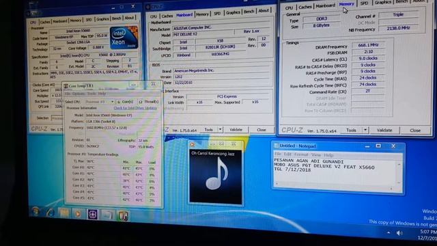Screen dimensions: 437x246
Task: Open Windows Explorer folder taskbar icon
Action: [64, 213]
